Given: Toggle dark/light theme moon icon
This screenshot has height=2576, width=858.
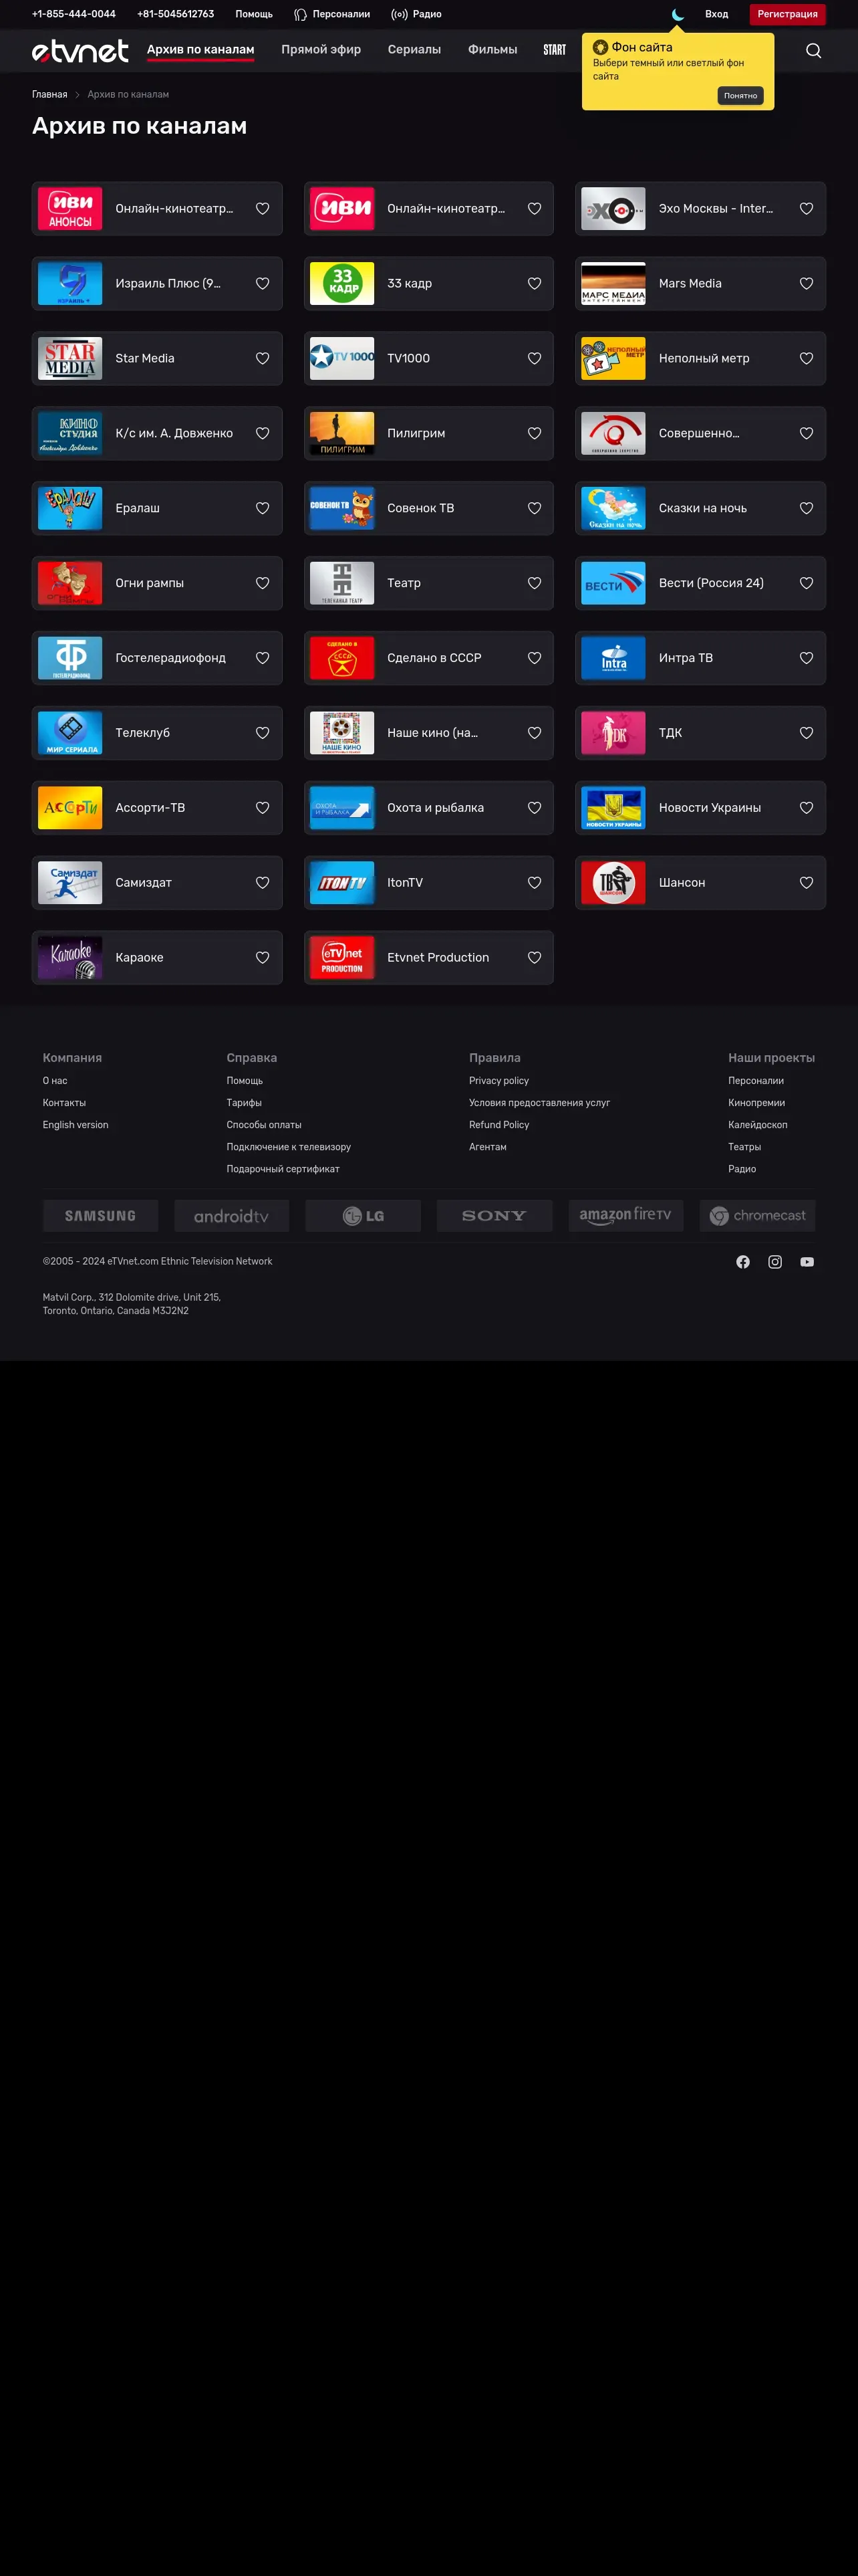Looking at the screenshot, I should pyautogui.click(x=678, y=14).
